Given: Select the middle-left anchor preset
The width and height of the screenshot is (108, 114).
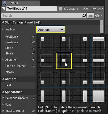Looking at the screenshot, I should (46, 61).
